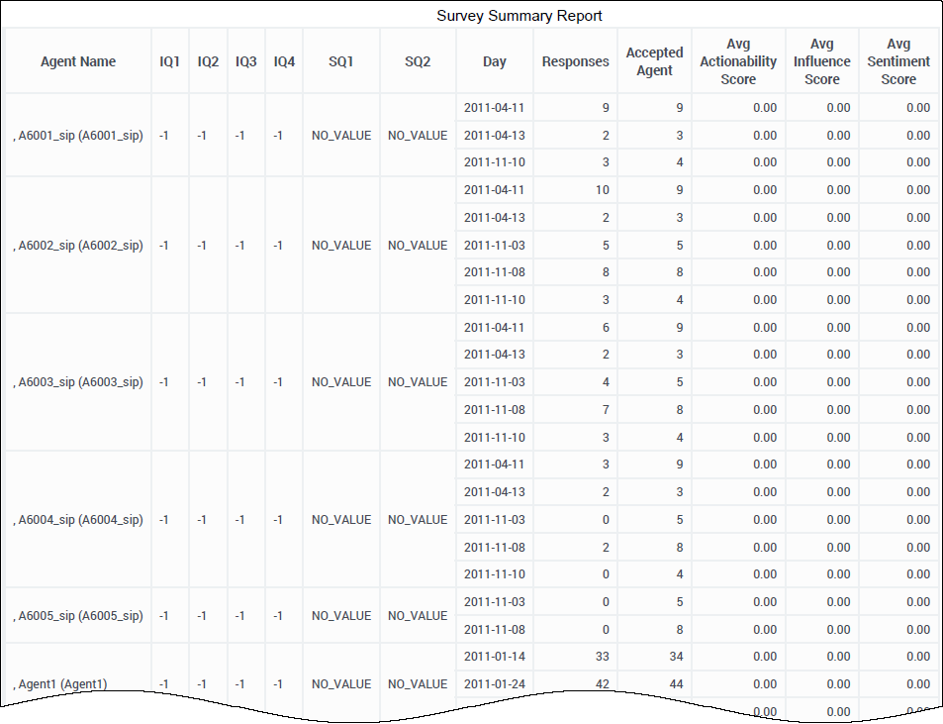Viewport: 943px width, 724px height.
Task: Click the Survey Summary Report title
Action: coord(519,16)
